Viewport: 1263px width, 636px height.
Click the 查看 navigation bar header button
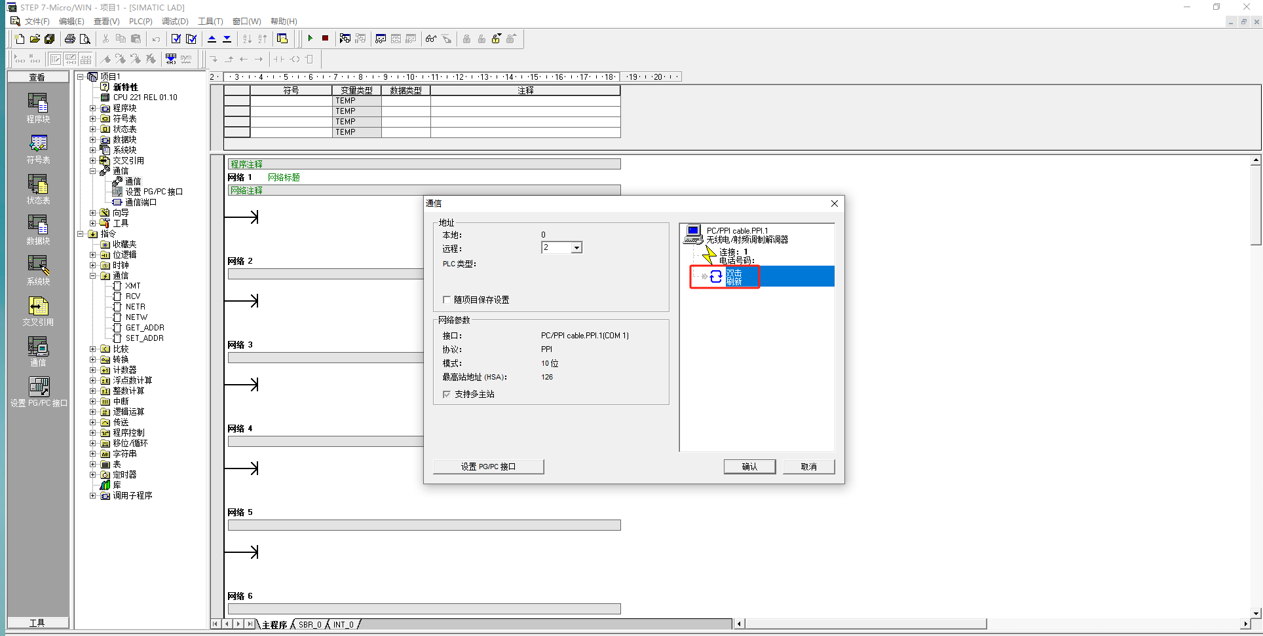(x=37, y=77)
